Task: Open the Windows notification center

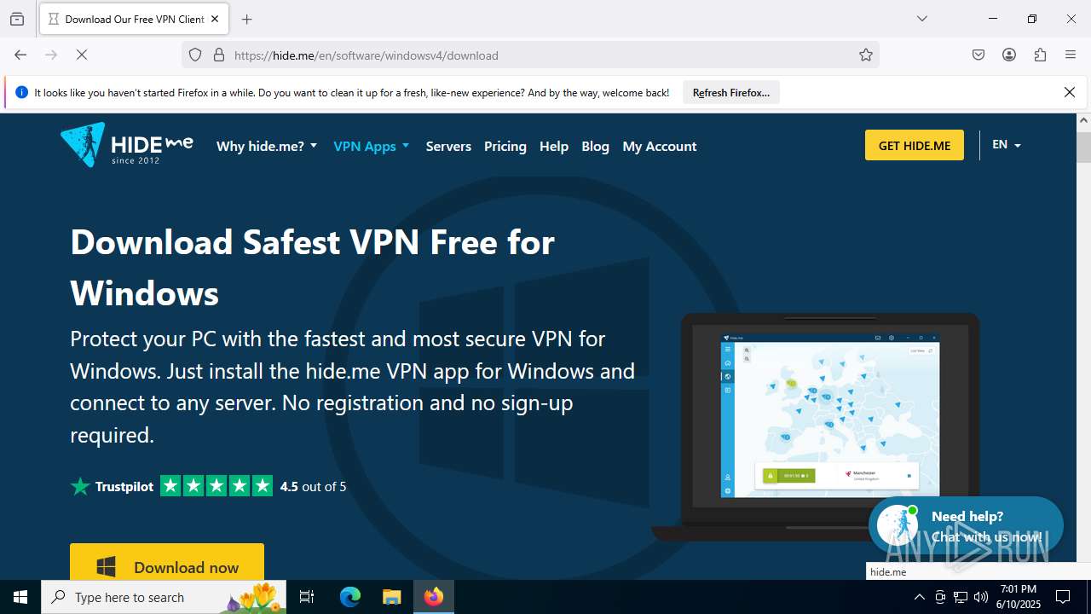Action: tap(1063, 597)
